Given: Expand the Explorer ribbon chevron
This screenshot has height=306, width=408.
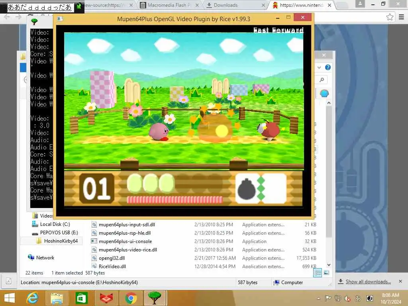Looking at the screenshot, I should click(x=319, y=67).
